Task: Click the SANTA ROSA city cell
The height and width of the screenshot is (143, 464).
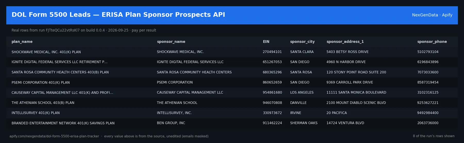Action: (x=301, y=72)
